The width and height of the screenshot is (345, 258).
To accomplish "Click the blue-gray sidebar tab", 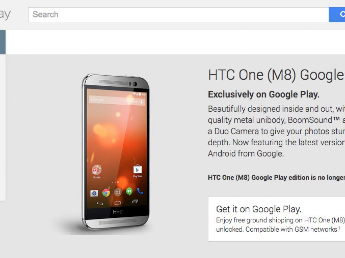I will tap(3, 42).
